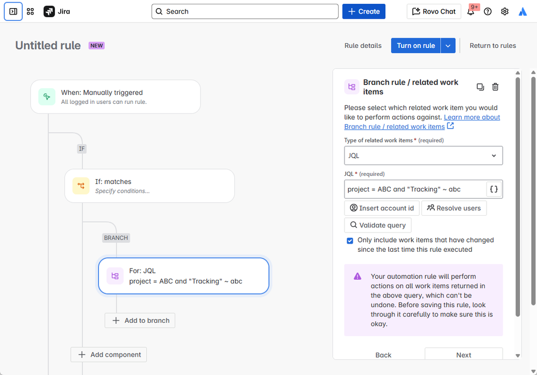
Task: Open the app switcher grid icon
Action: click(30, 11)
